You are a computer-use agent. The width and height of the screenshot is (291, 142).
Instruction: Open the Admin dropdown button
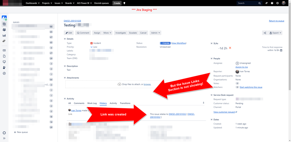coord(155,33)
